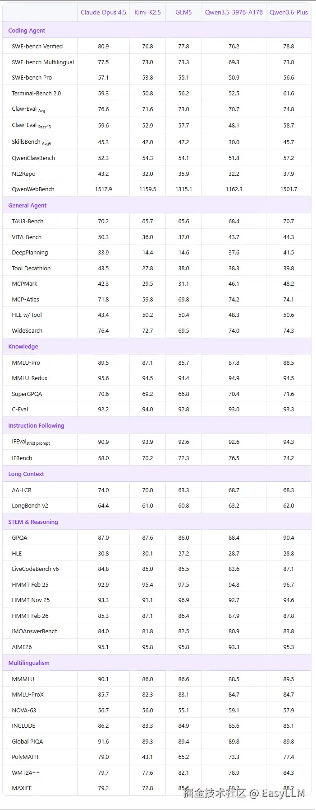Click the LiveCodeBench v6 row label

coord(35,569)
